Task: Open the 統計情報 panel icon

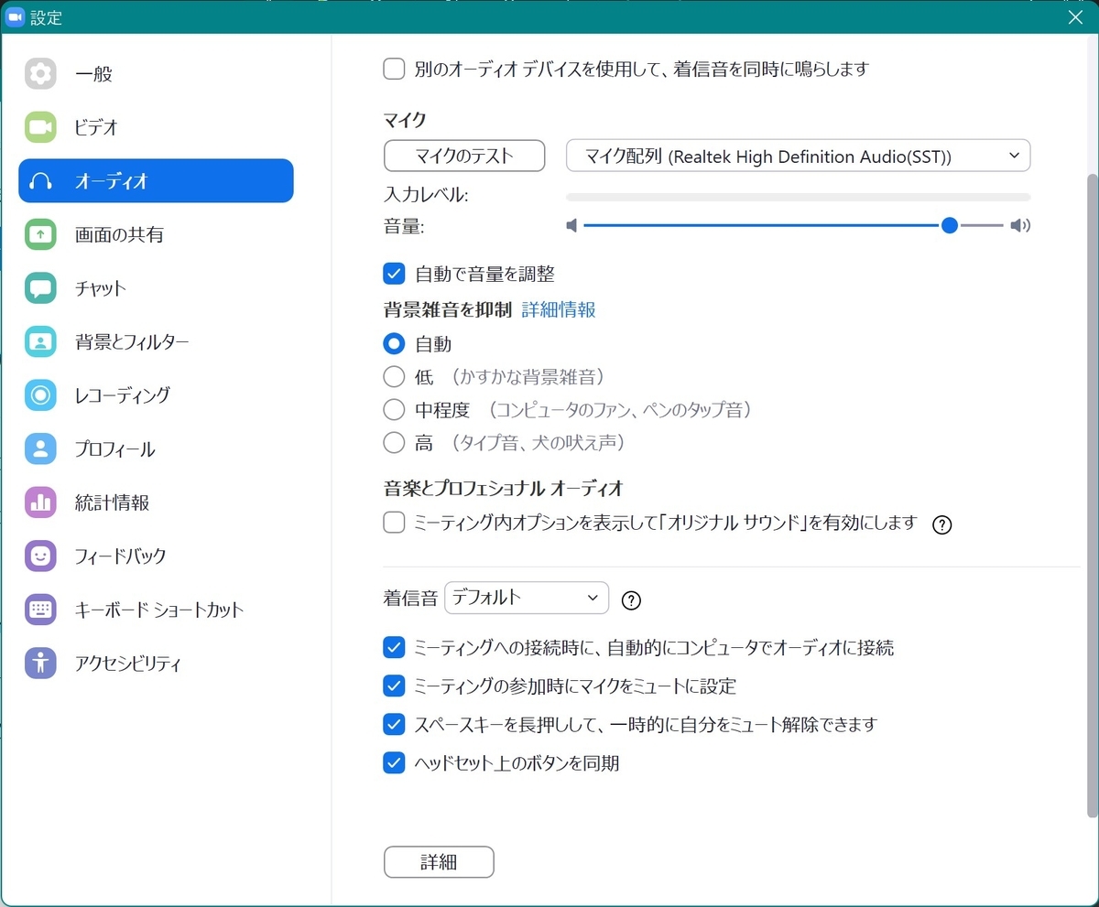Action: (42, 502)
